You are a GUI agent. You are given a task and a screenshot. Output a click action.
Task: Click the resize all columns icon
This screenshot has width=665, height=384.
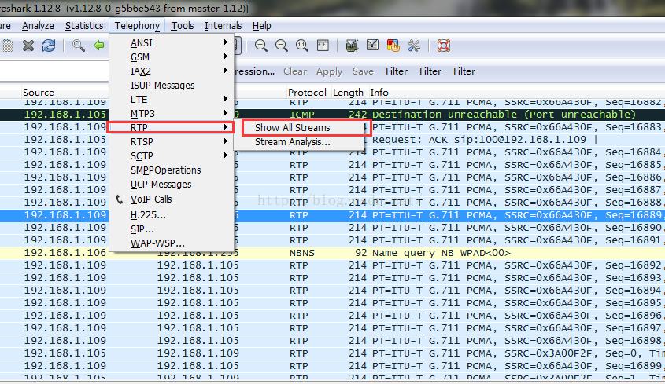(x=323, y=46)
